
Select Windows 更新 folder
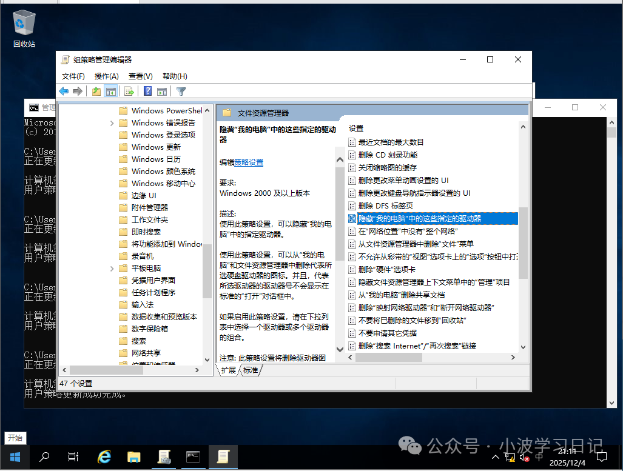(x=156, y=147)
